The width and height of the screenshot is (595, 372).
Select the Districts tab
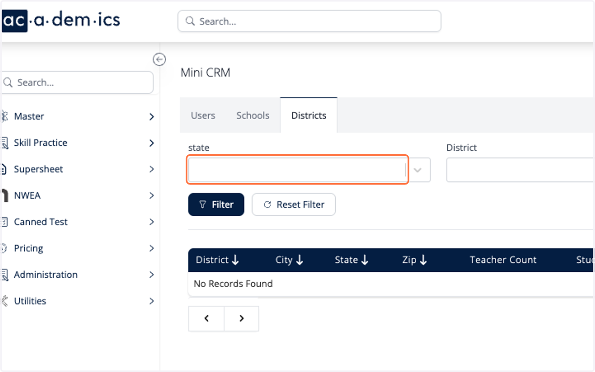[x=309, y=115]
